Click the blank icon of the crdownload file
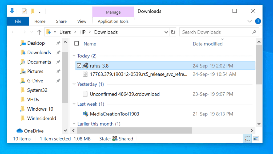Viewport: 273px width, 154px height. coord(85,94)
